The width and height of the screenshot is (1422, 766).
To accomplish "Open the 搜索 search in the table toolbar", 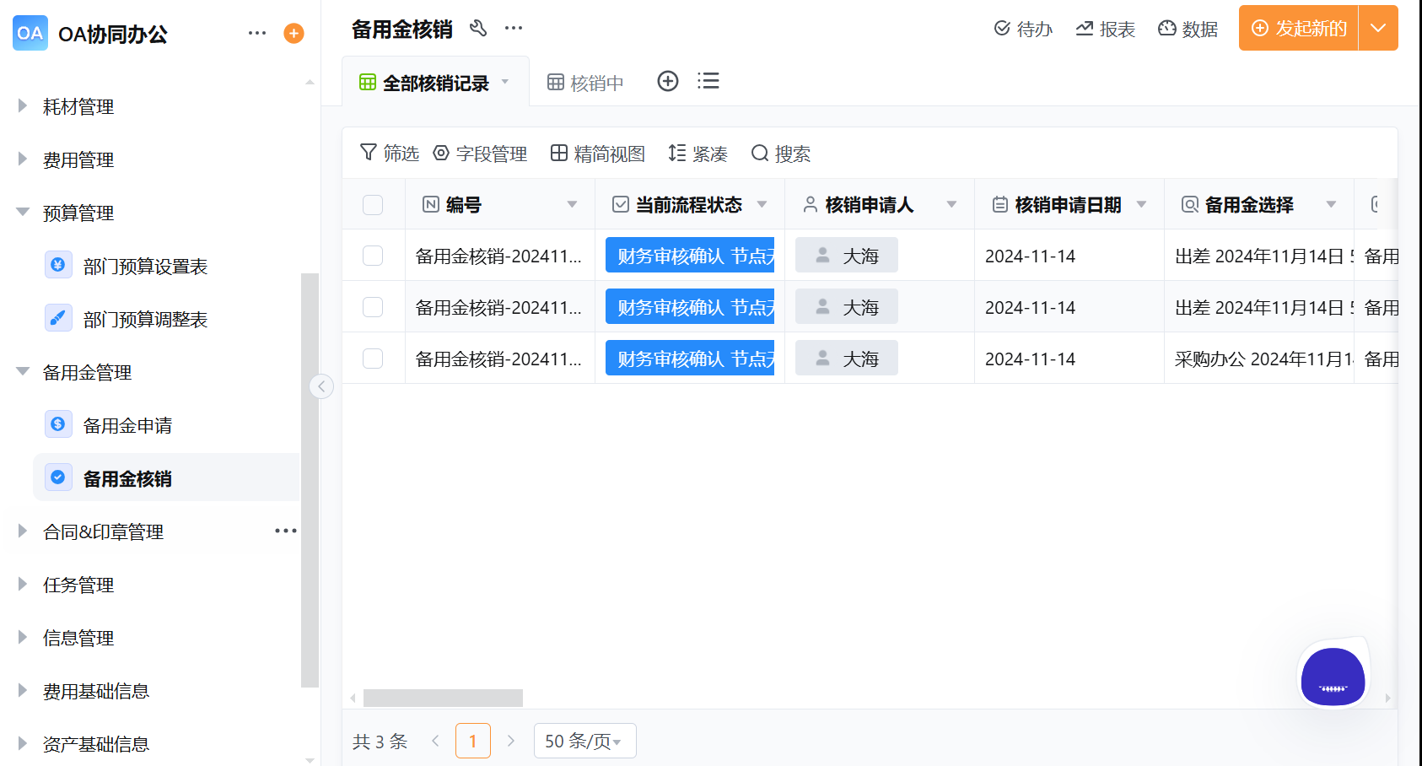I will tap(779, 154).
